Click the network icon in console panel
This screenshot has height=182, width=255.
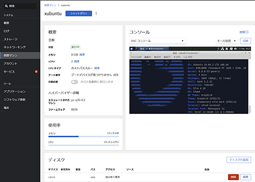point(222,49)
